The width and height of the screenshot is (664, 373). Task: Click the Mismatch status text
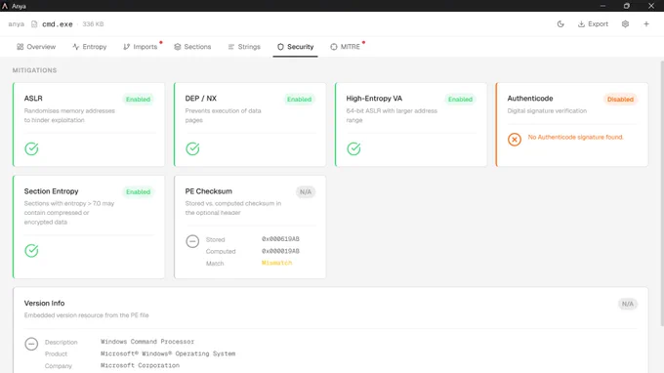coord(277,263)
